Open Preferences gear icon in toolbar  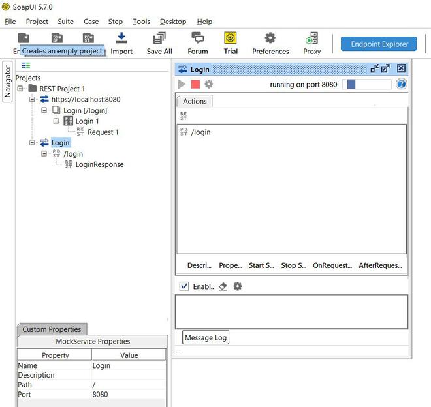[270, 38]
